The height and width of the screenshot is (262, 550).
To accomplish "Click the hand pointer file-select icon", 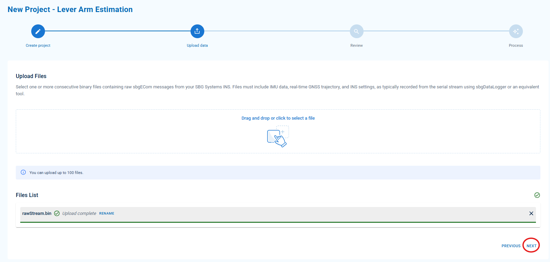I will (278, 137).
